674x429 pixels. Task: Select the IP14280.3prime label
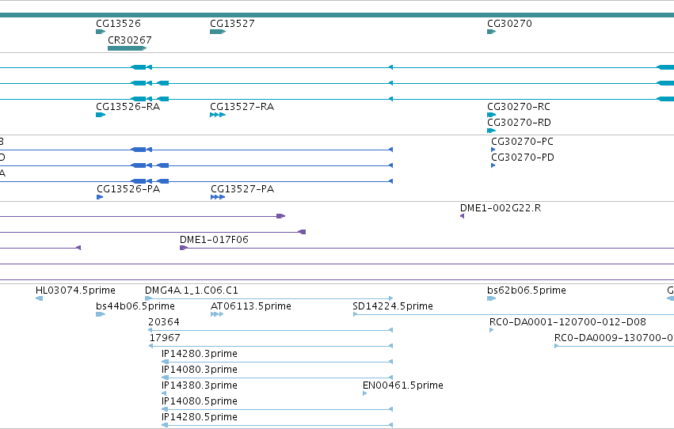point(199,354)
